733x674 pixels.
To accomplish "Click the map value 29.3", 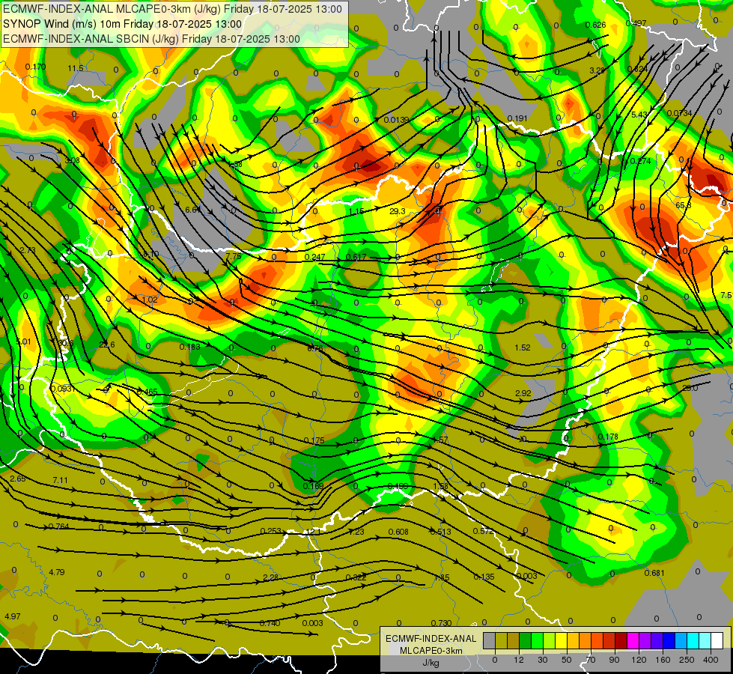I will [x=398, y=211].
